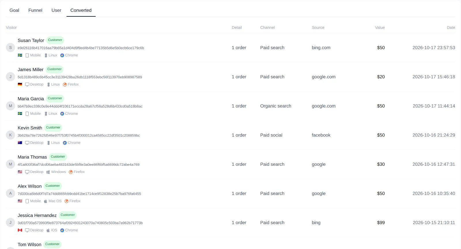This screenshot has width=461, height=249.
Task: Open the Funnel tab
Action: (35, 10)
